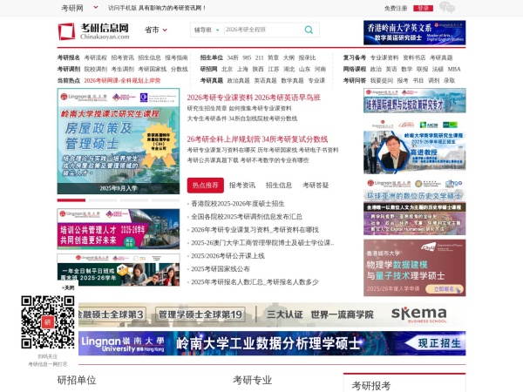Click the 免费注册 link
Viewport: 523px width, 392px height.
[x=396, y=8]
